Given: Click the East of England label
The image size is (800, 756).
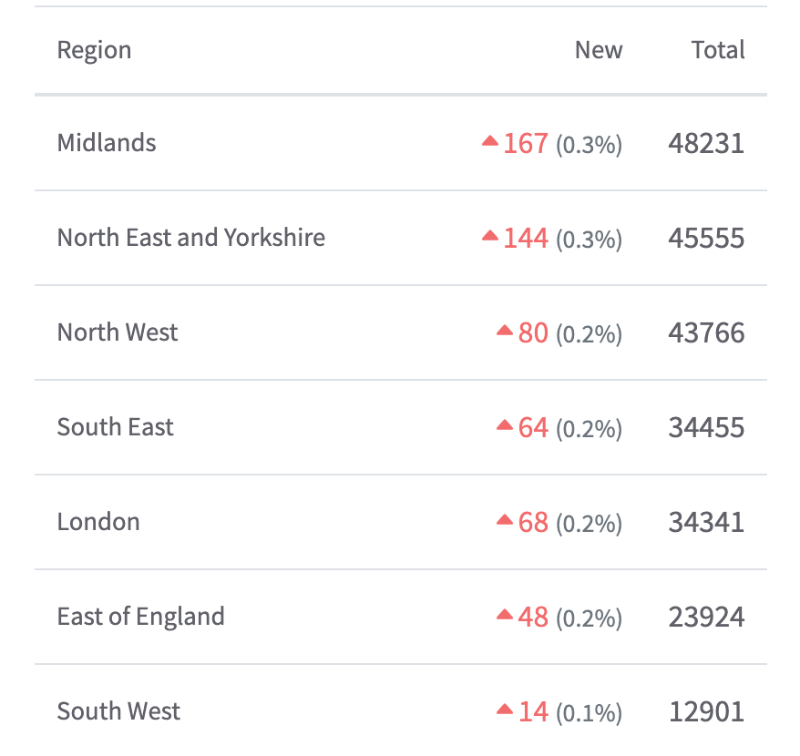Looking at the screenshot, I should 141,617.
